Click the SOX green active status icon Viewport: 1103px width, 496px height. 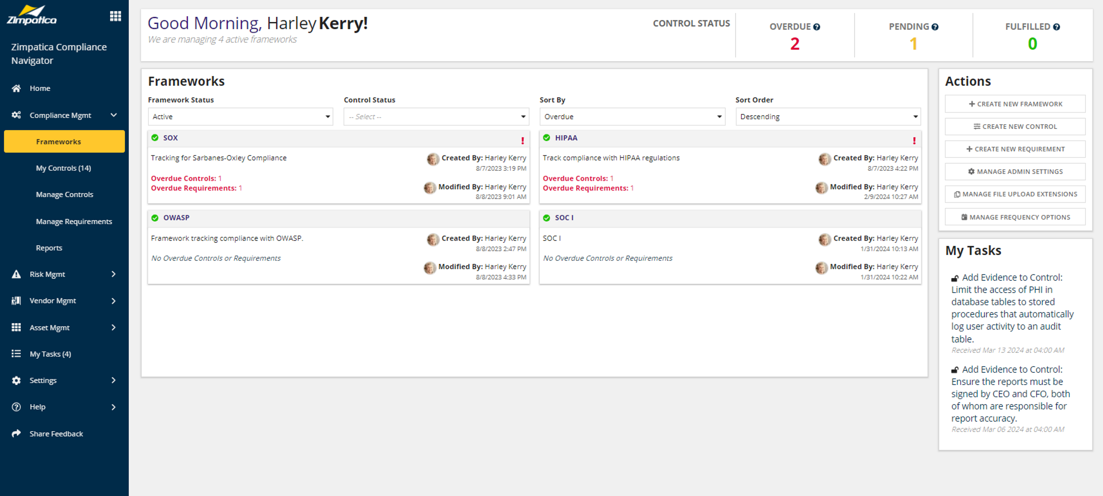pyautogui.click(x=155, y=137)
